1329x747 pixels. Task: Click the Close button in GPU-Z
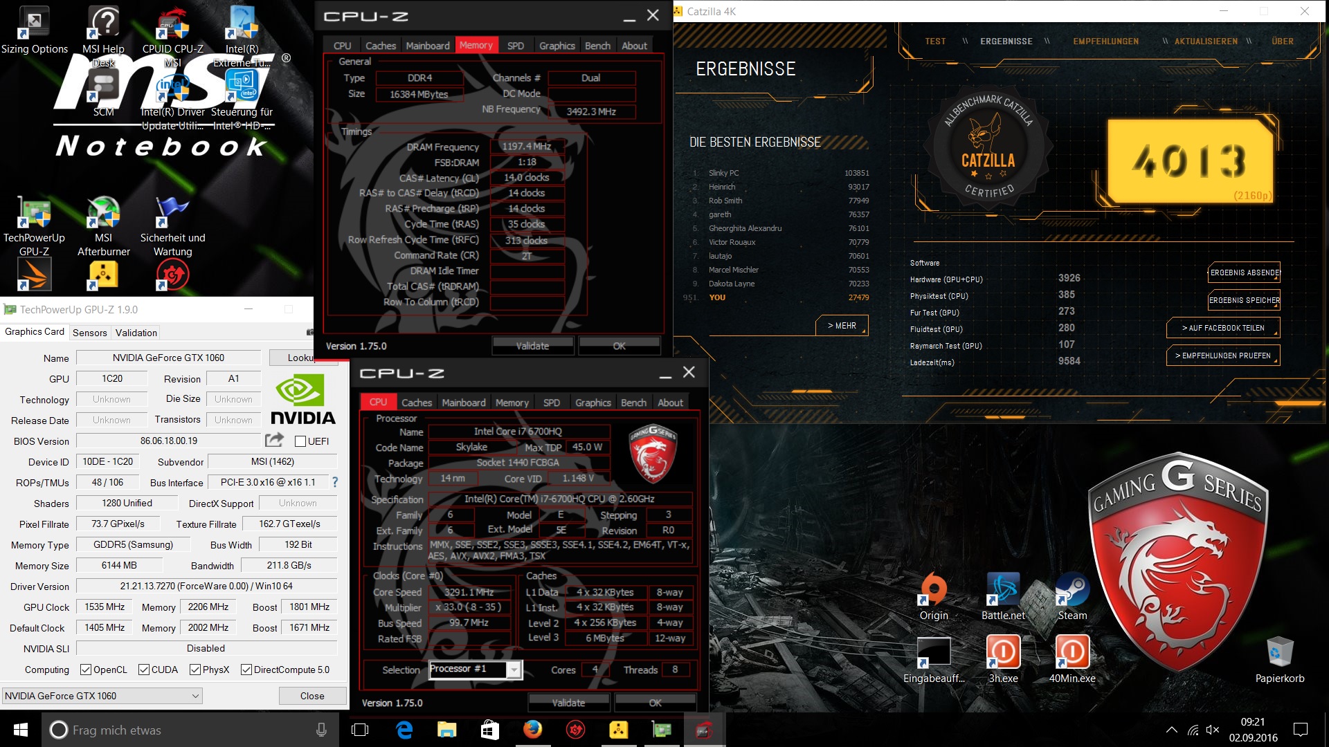point(312,696)
